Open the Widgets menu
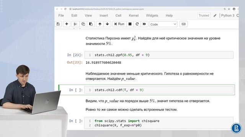 pos(152,16)
